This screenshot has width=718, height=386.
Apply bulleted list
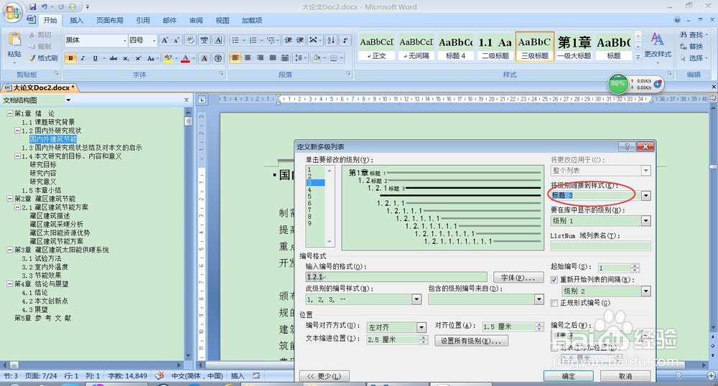[236, 40]
